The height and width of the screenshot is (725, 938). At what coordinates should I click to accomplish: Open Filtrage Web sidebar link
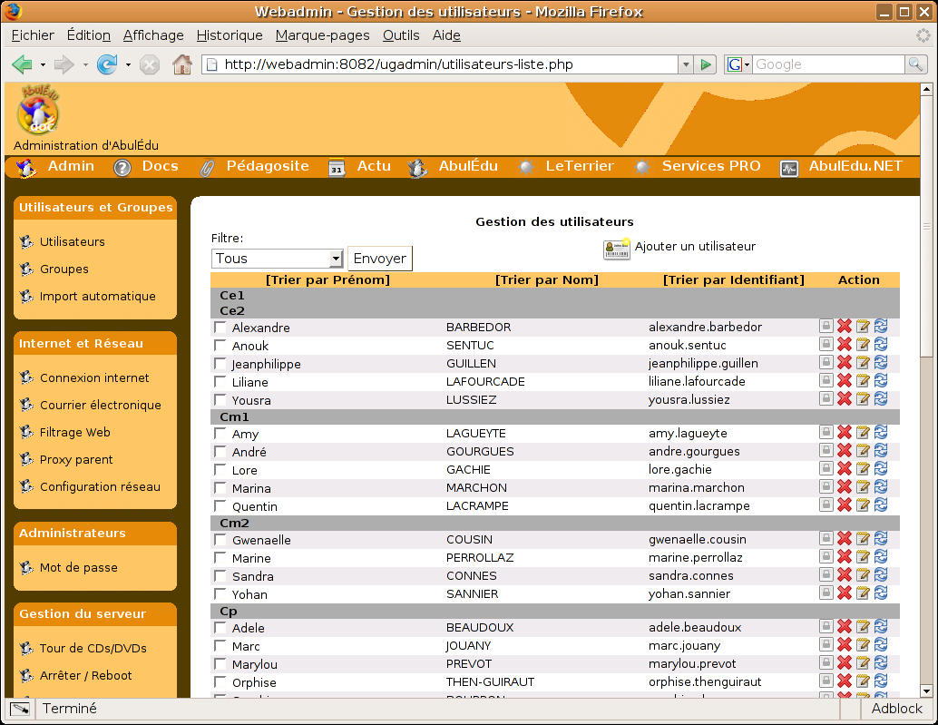(74, 433)
